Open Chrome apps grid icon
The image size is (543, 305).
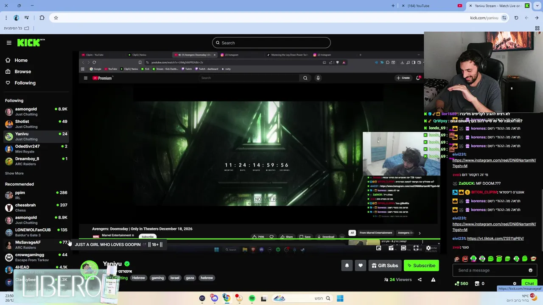point(537,28)
